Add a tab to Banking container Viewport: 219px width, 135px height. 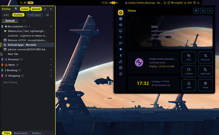click(51, 70)
